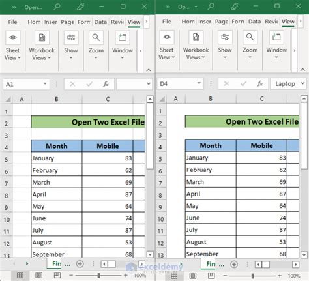Viewport: 309px width, 281px height.
Task: Open Workbook Views in left window
Action: click(x=42, y=46)
